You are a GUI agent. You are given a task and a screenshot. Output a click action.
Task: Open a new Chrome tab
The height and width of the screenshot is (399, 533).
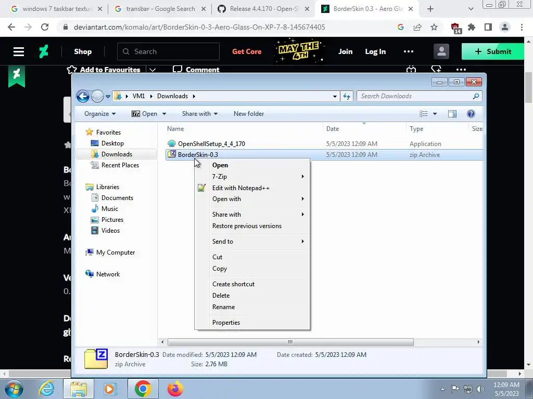[x=430, y=9]
